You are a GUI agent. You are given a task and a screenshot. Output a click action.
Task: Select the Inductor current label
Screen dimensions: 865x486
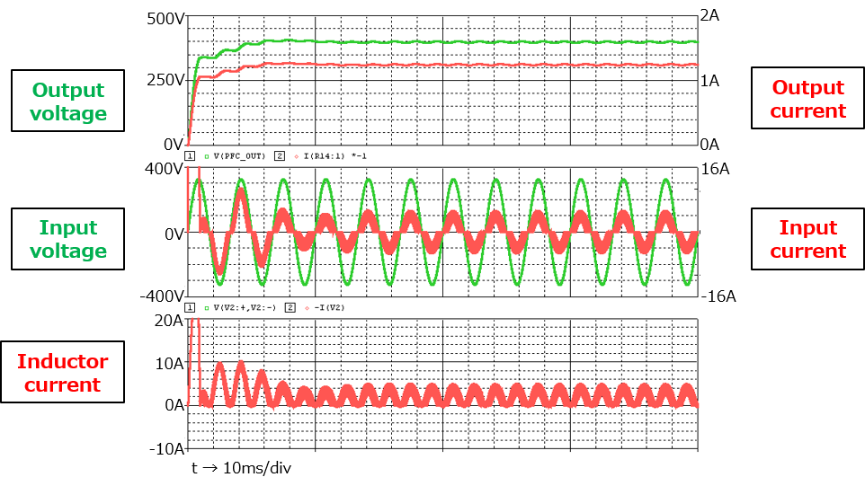coord(62,373)
